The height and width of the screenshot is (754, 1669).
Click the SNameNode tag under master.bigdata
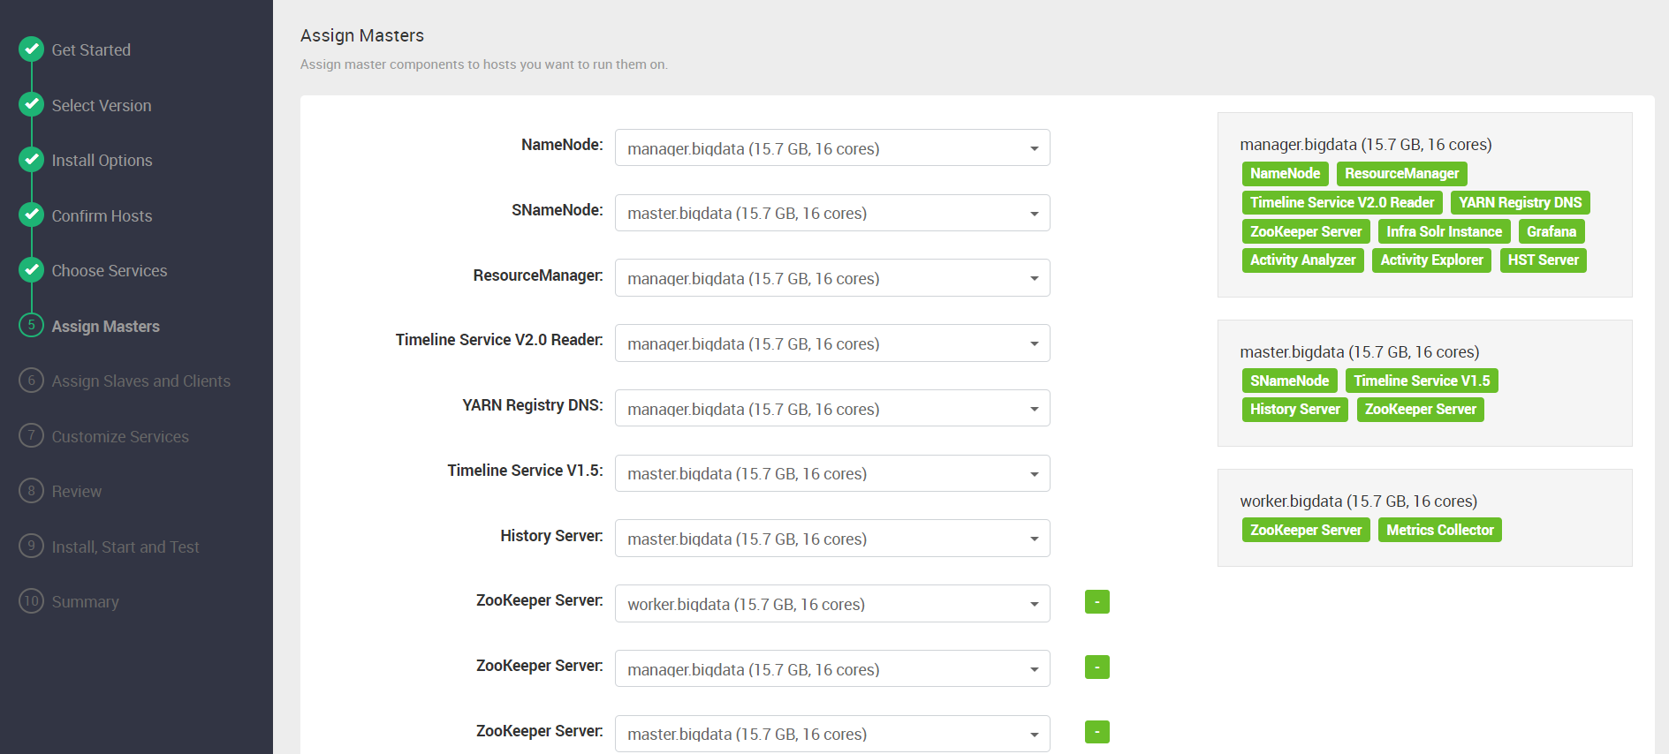pyautogui.click(x=1289, y=381)
